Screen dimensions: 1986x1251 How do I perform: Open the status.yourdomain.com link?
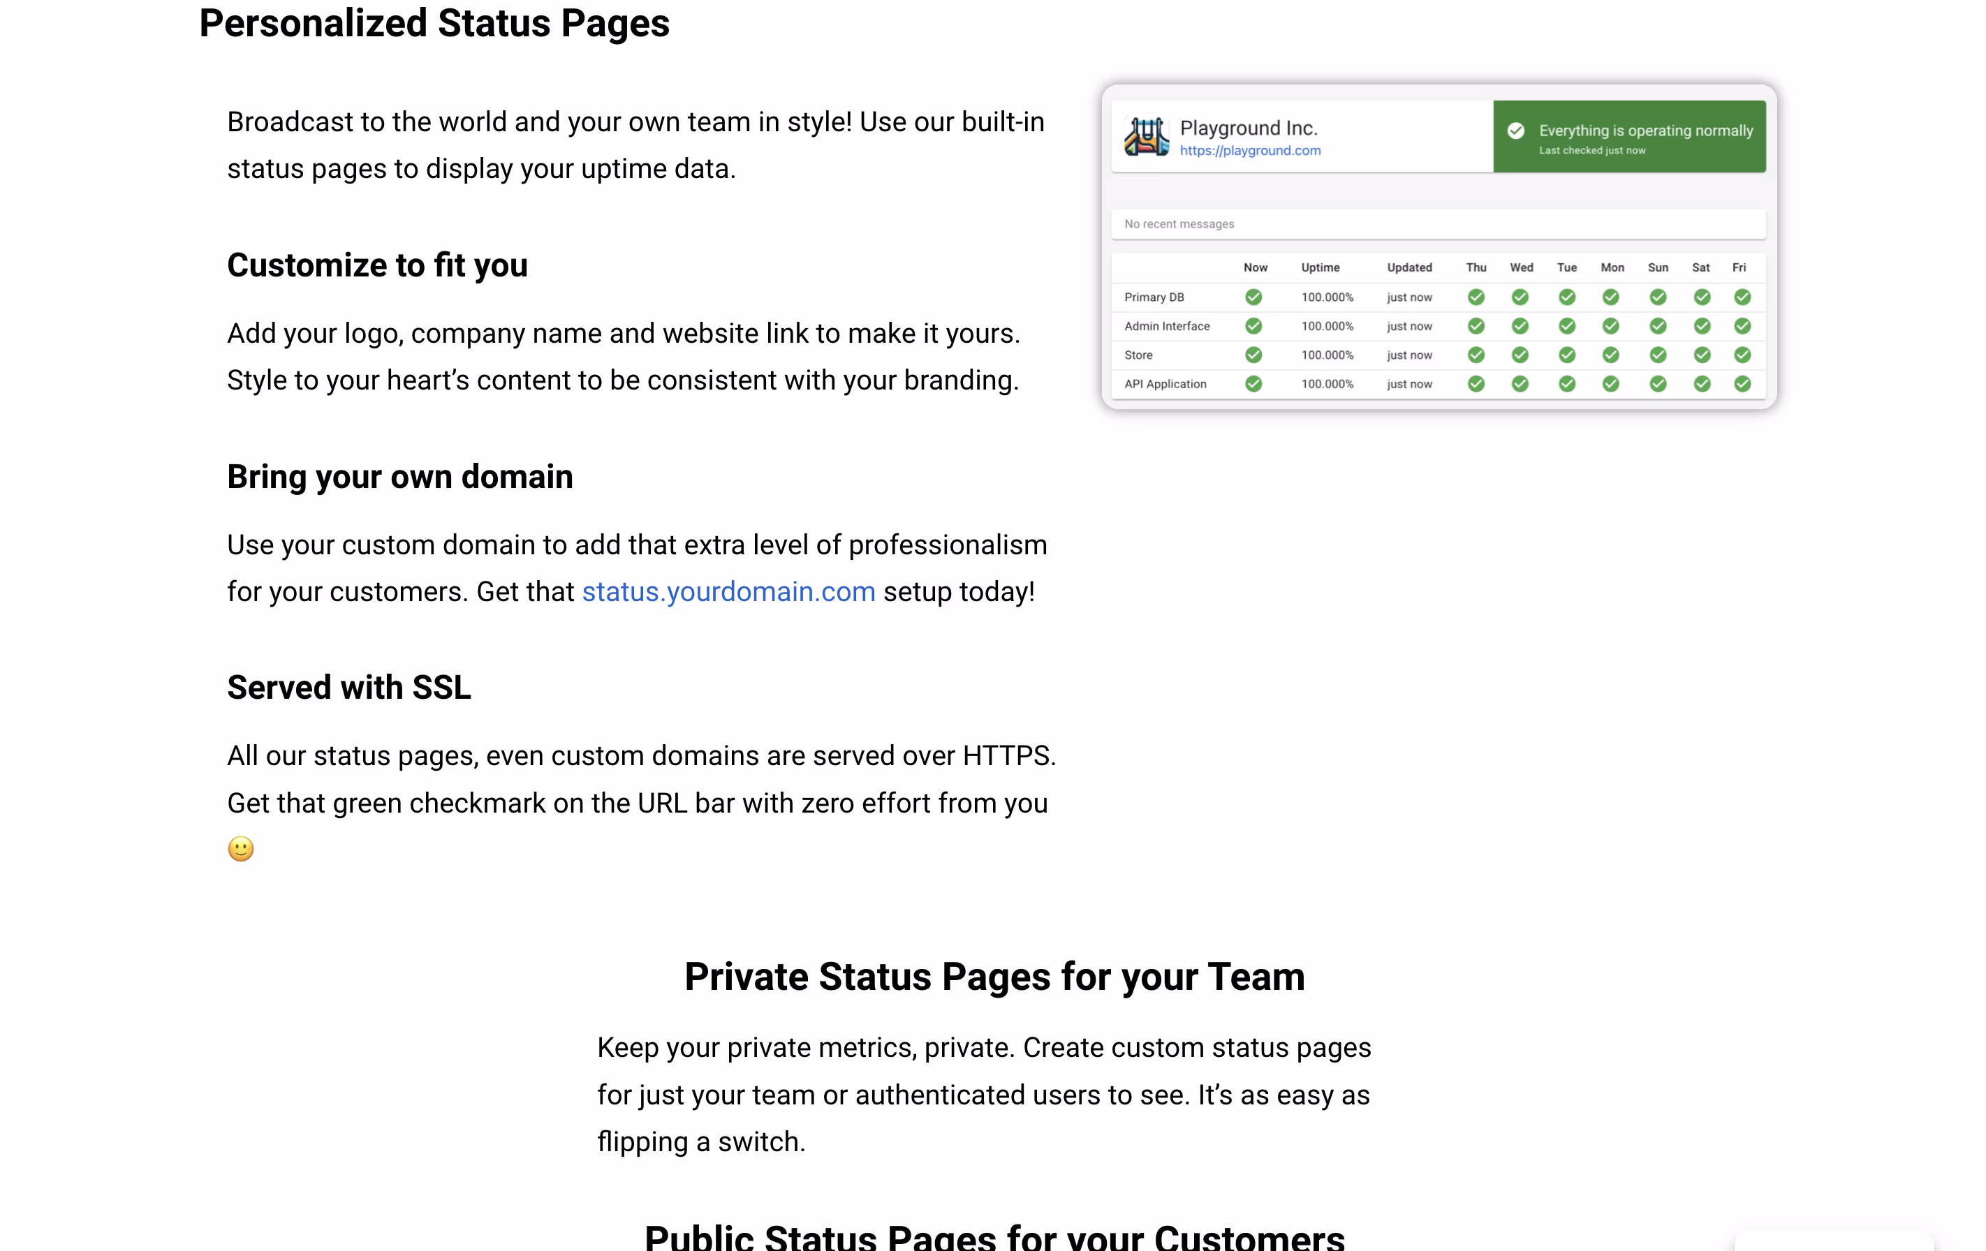click(728, 592)
